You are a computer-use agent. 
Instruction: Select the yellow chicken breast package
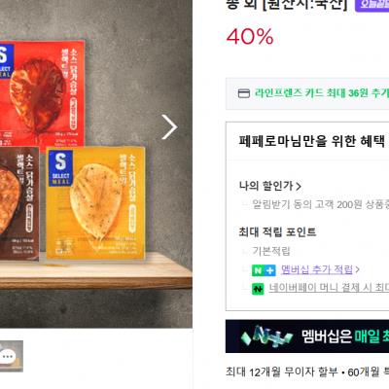[x=95, y=203]
